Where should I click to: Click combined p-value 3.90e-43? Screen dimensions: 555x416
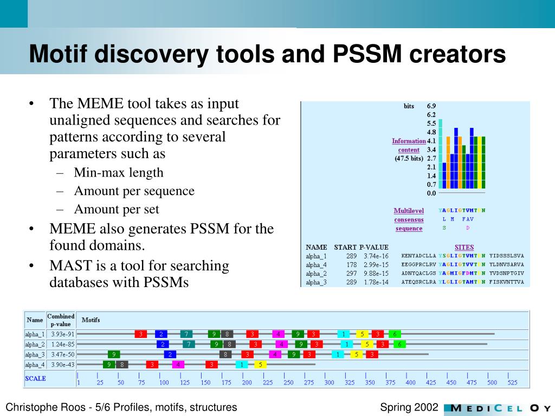(63, 365)
